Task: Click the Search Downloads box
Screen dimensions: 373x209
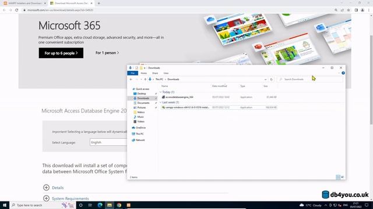Action: (x=309, y=80)
